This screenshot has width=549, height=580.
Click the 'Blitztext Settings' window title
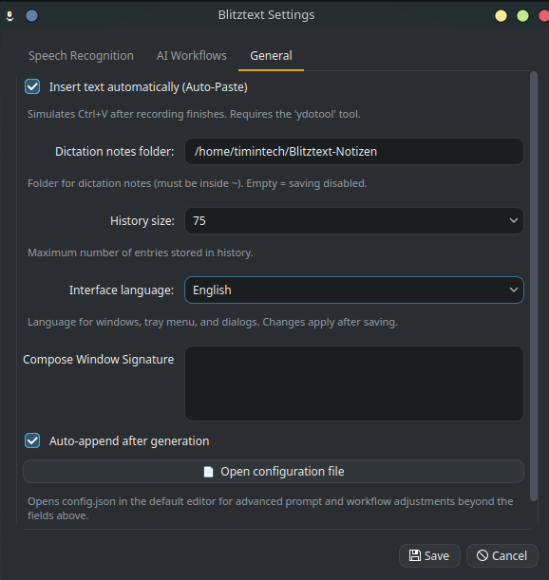pos(266,15)
